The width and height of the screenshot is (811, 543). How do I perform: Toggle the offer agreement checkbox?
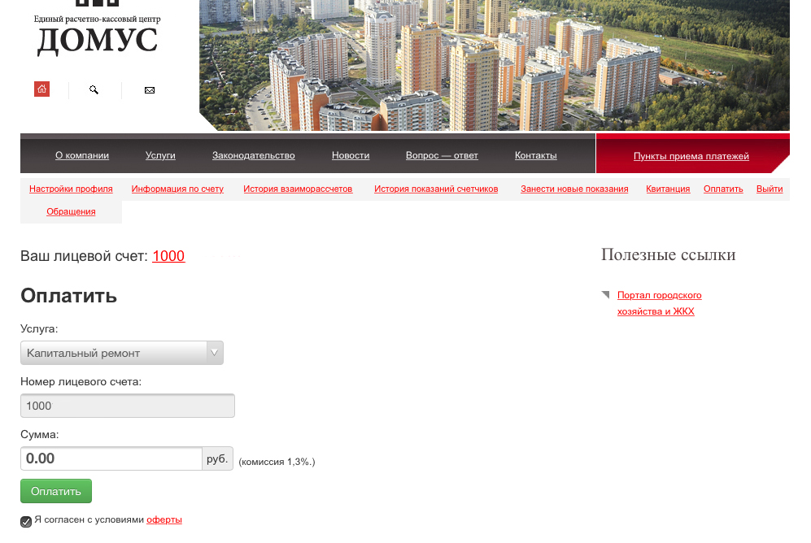pos(26,521)
